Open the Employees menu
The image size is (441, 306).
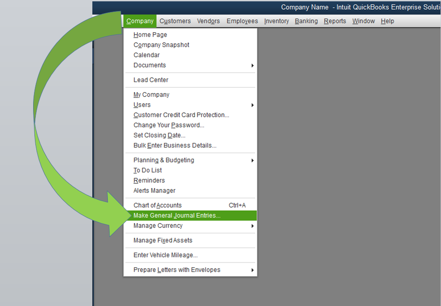tap(242, 21)
